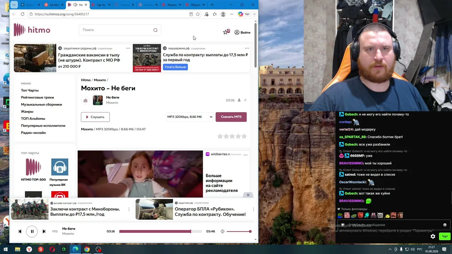
Task: Open stream chat settings gear
Action: (433, 236)
